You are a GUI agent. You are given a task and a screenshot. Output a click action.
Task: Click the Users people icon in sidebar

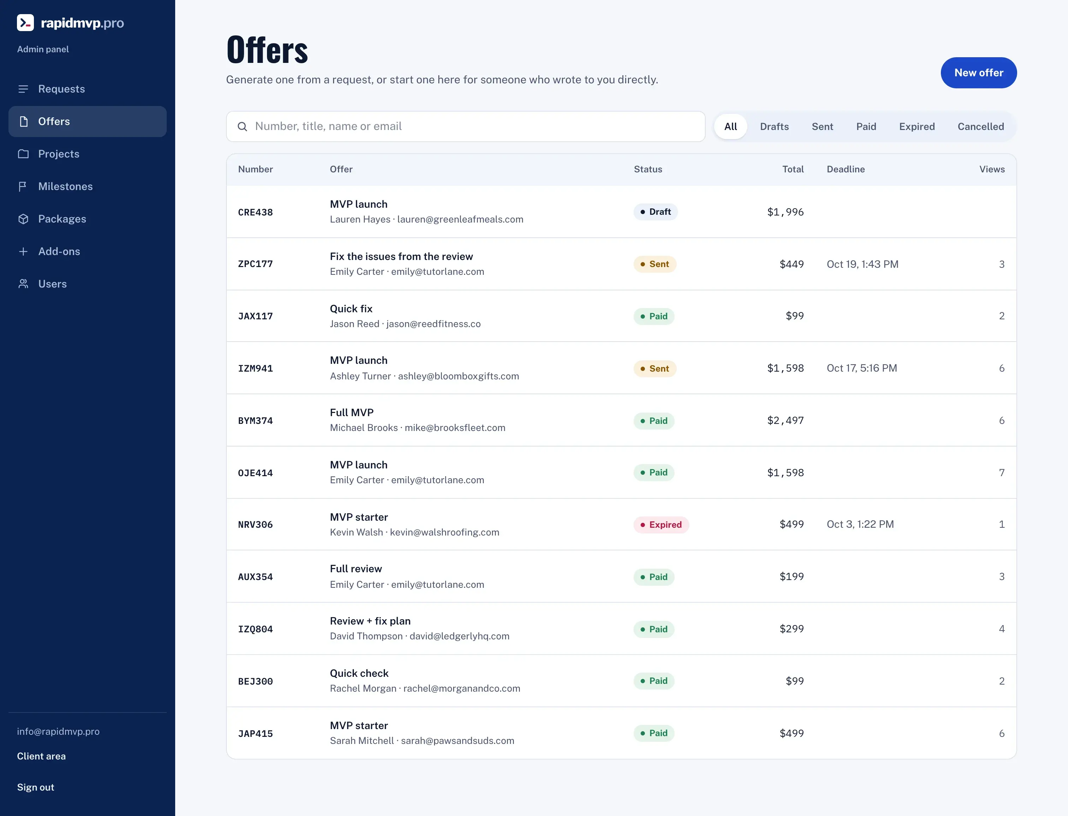tap(23, 284)
